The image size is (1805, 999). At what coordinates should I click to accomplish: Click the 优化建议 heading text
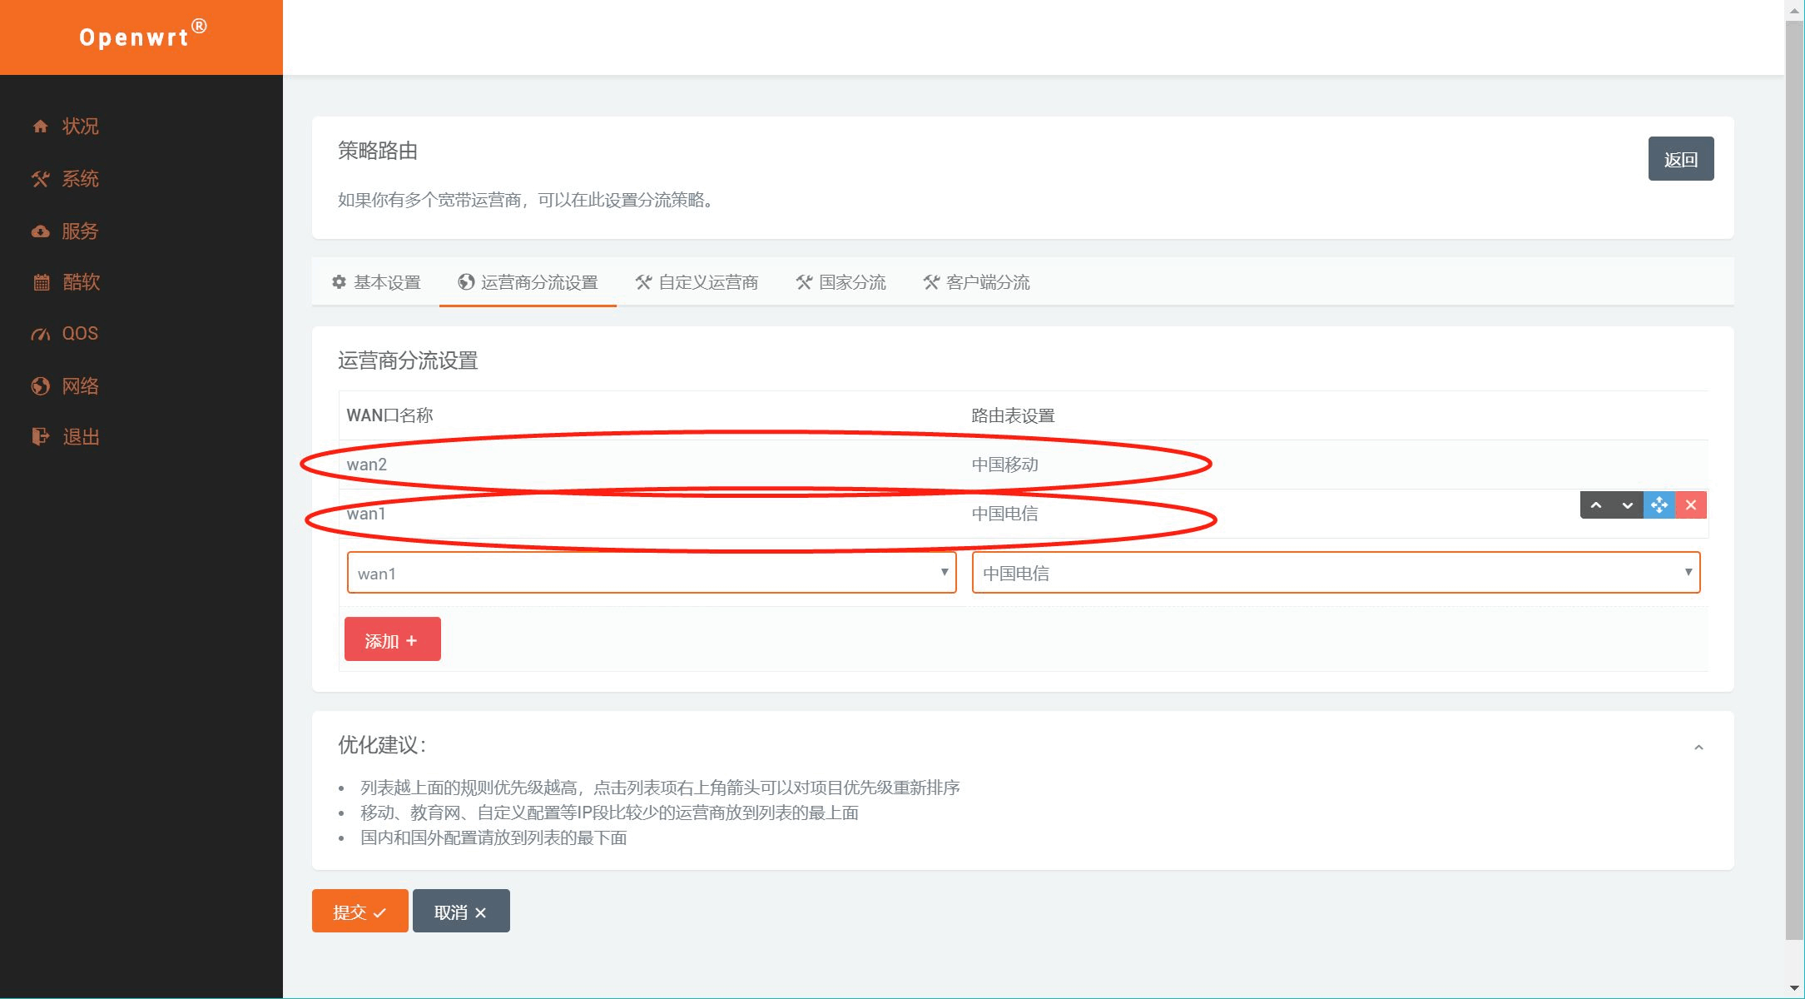(x=382, y=745)
